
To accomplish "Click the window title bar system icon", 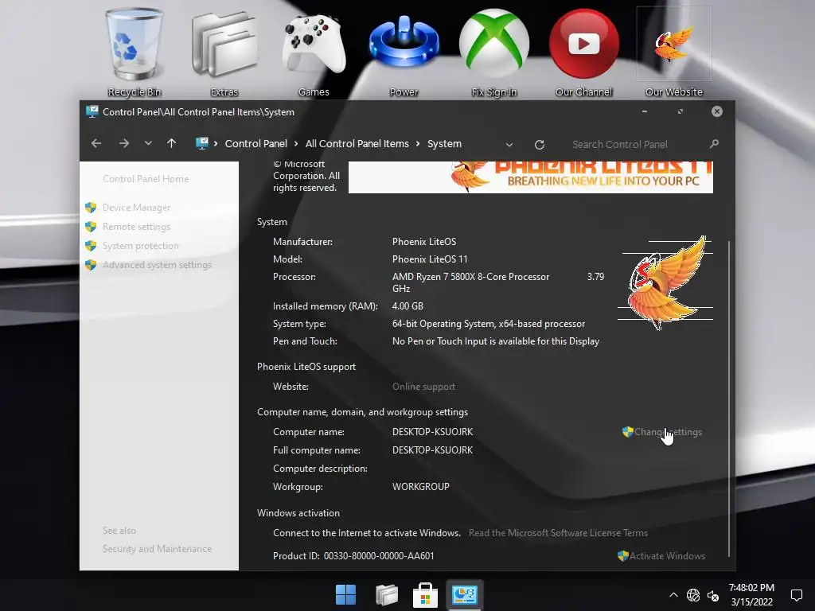I will 92,111.
